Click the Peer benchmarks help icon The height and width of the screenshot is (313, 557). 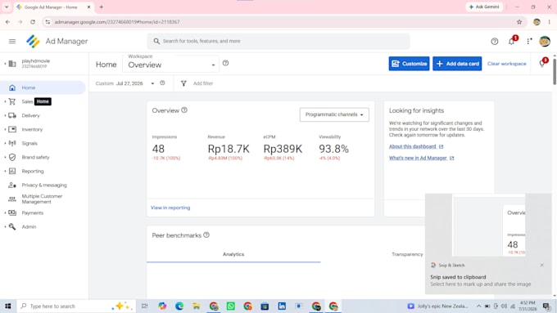point(206,235)
